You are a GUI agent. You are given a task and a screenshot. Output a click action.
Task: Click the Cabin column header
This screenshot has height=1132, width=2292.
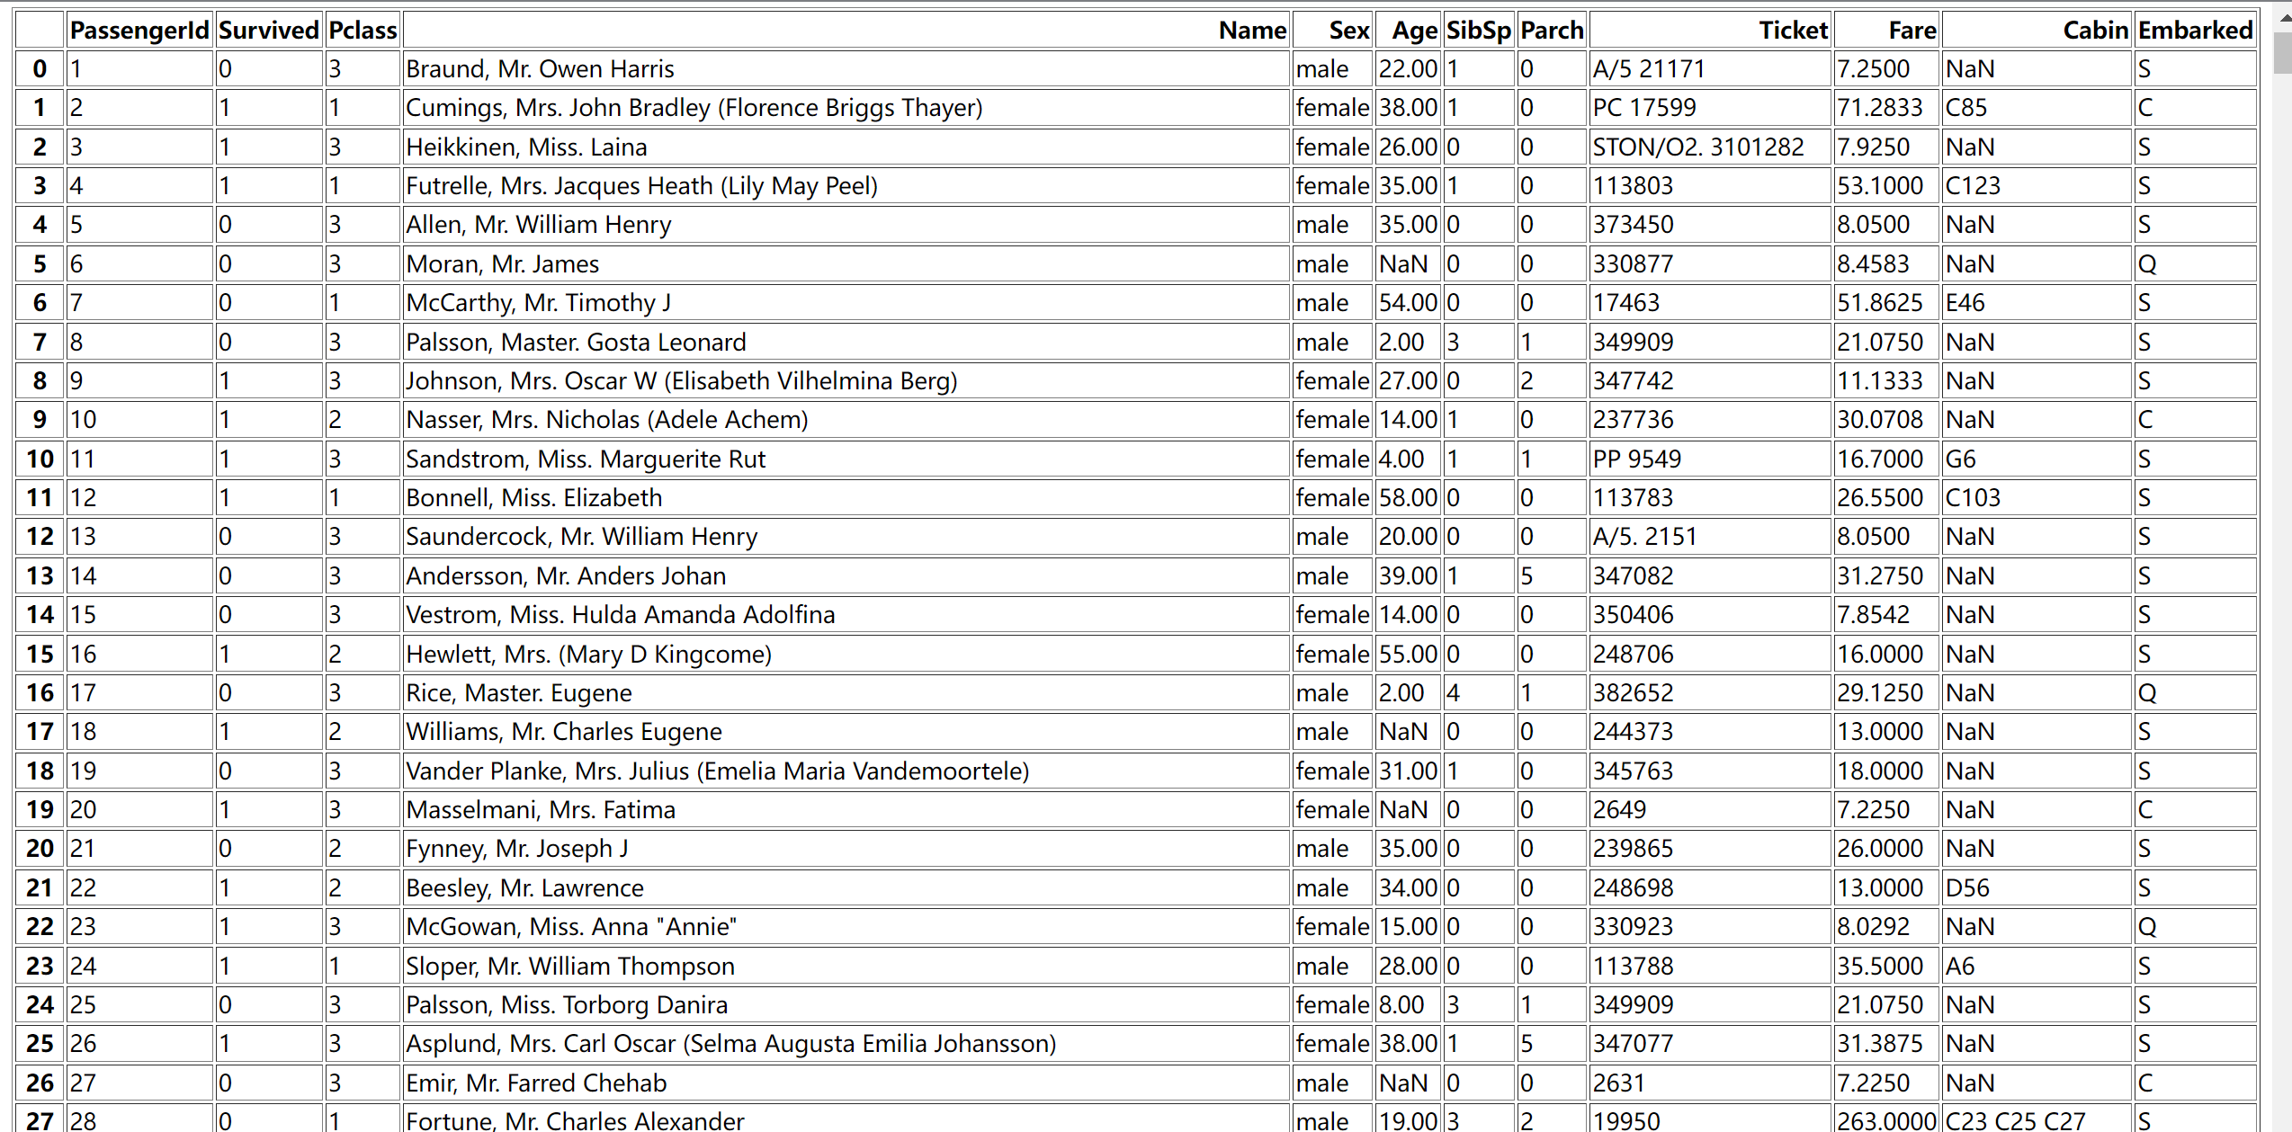click(2095, 31)
